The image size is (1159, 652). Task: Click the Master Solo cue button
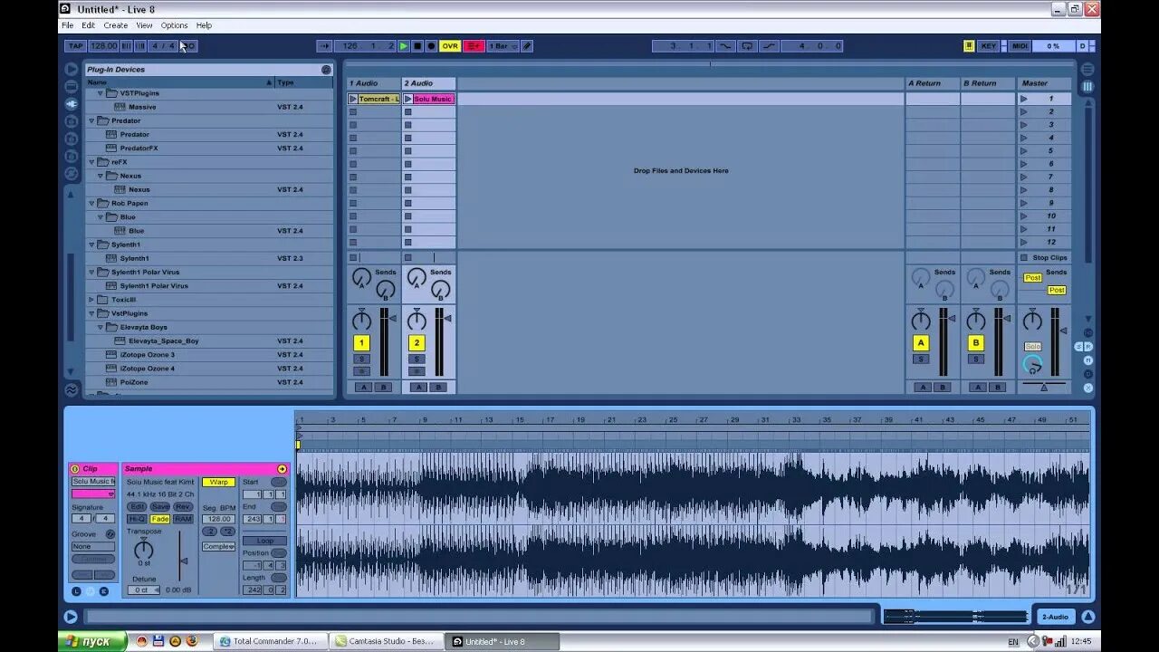[1032, 347]
